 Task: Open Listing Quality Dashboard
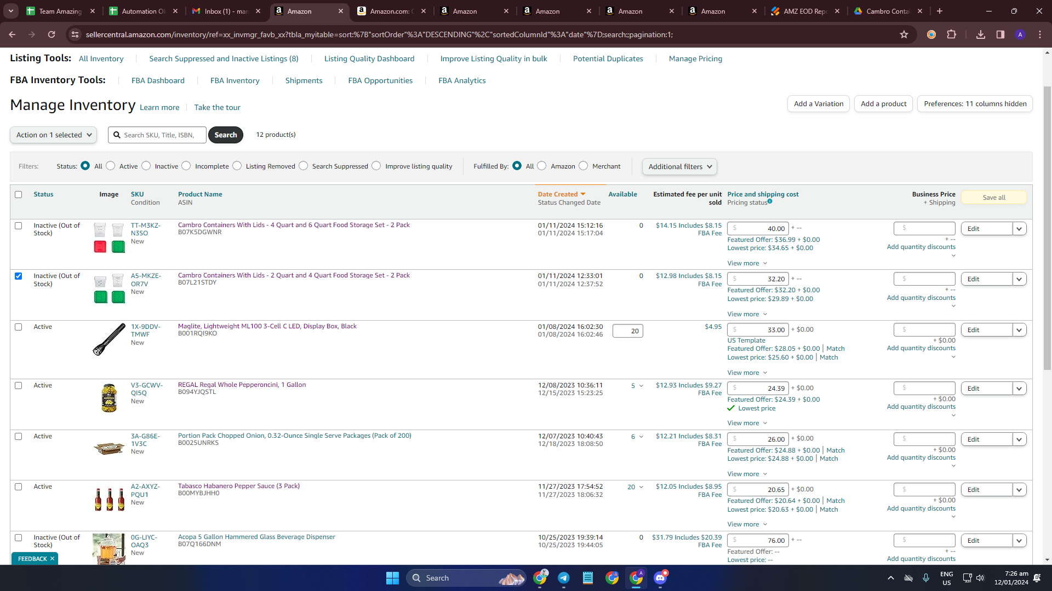369,59
